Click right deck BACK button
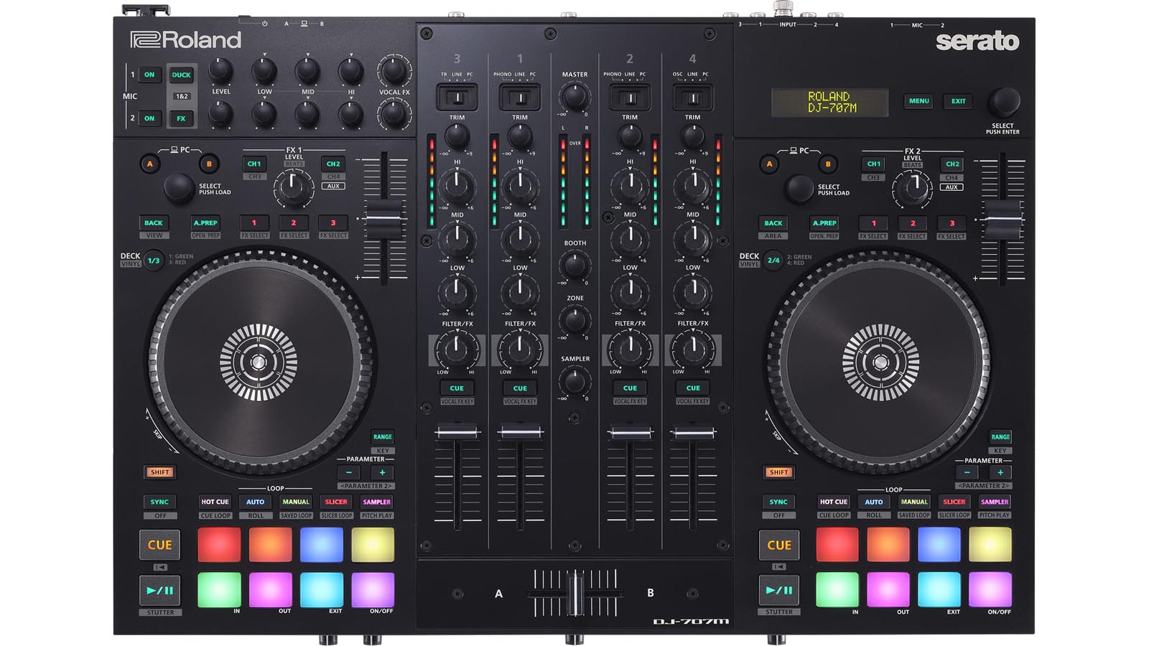1149x646 pixels. 773,223
